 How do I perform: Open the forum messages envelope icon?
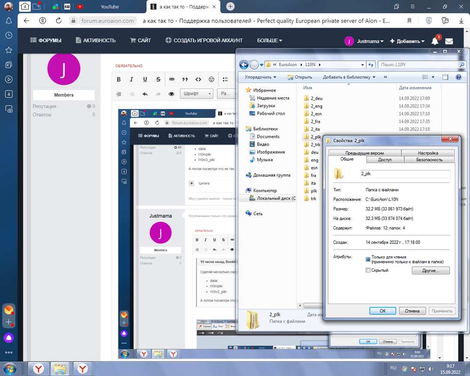(449, 41)
